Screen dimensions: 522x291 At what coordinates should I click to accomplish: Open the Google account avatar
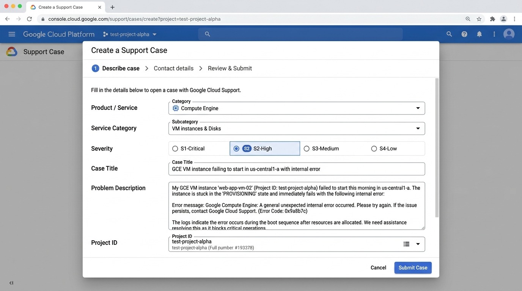[x=509, y=34]
